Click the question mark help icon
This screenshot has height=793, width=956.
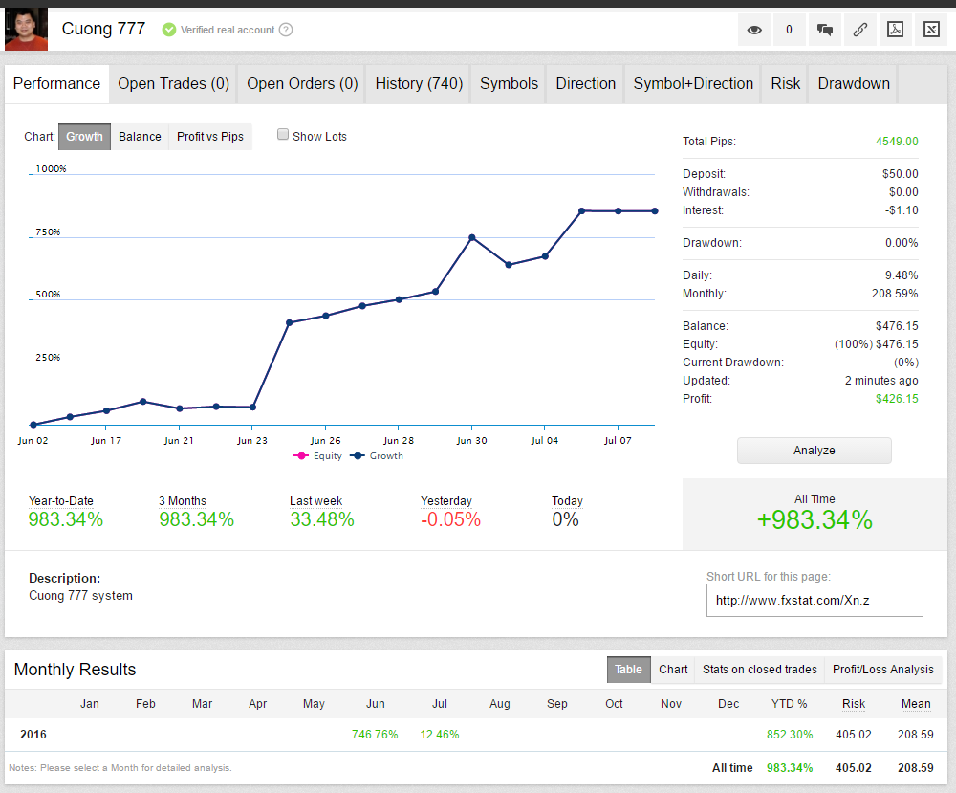tap(286, 30)
